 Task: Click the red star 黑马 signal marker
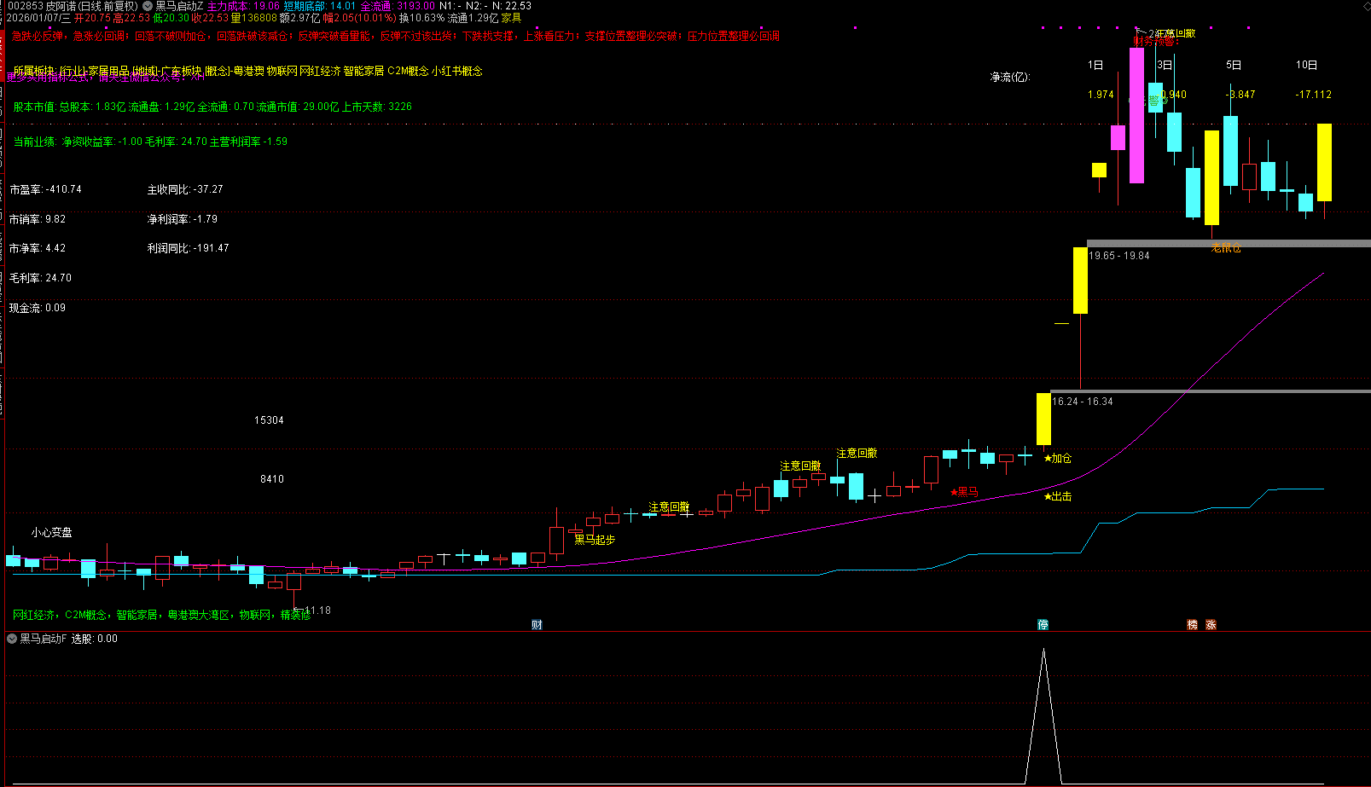964,492
